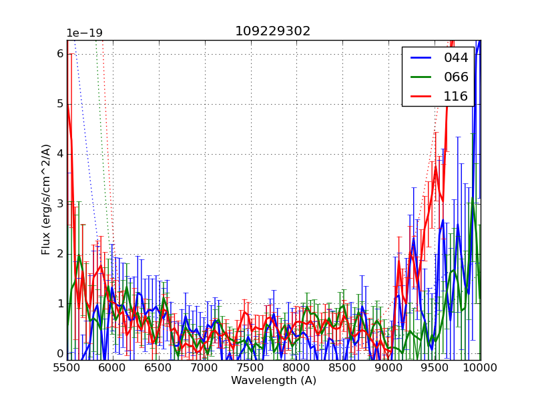534x400 pixels.
Task: Click the 8500 x-axis tick label
Action: (342, 367)
